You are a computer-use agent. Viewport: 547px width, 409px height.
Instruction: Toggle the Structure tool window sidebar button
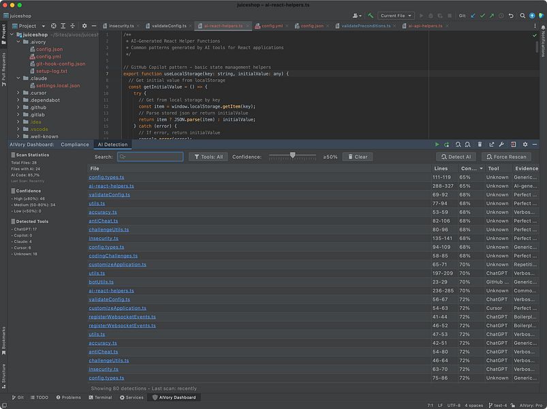point(3,375)
